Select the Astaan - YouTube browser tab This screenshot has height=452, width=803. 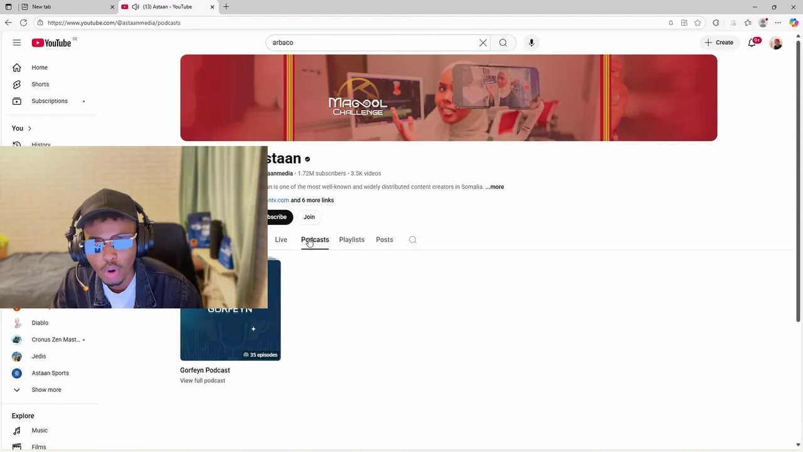tap(168, 7)
